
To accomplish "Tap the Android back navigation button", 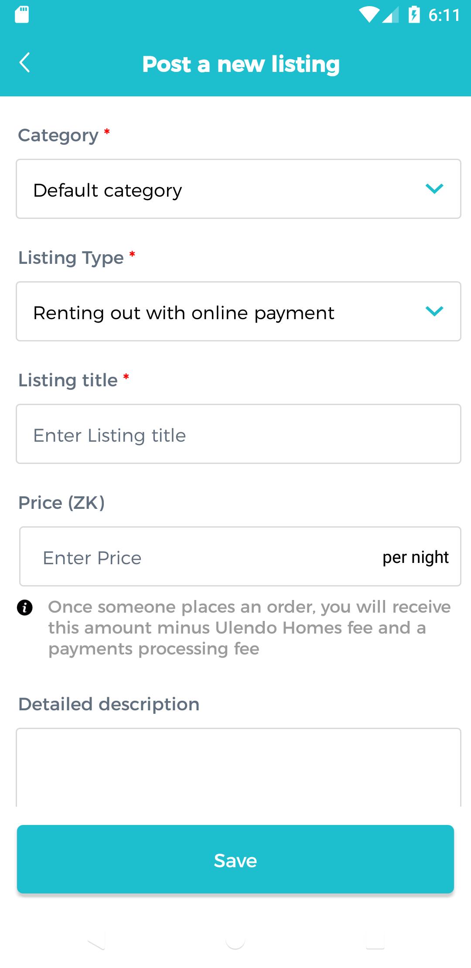I will (x=96, y=942).
